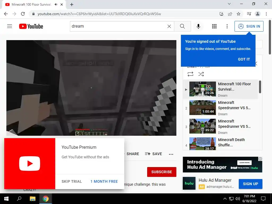Open the Hulu Ad Manager banner
This screenshot has height=204, width=272.
[222, 165]
